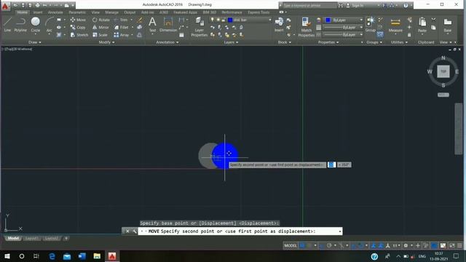Screen dimensions: 466x262
Task: Click the Stretch tool
Action: pyautogui.click(x=79, y=35)
